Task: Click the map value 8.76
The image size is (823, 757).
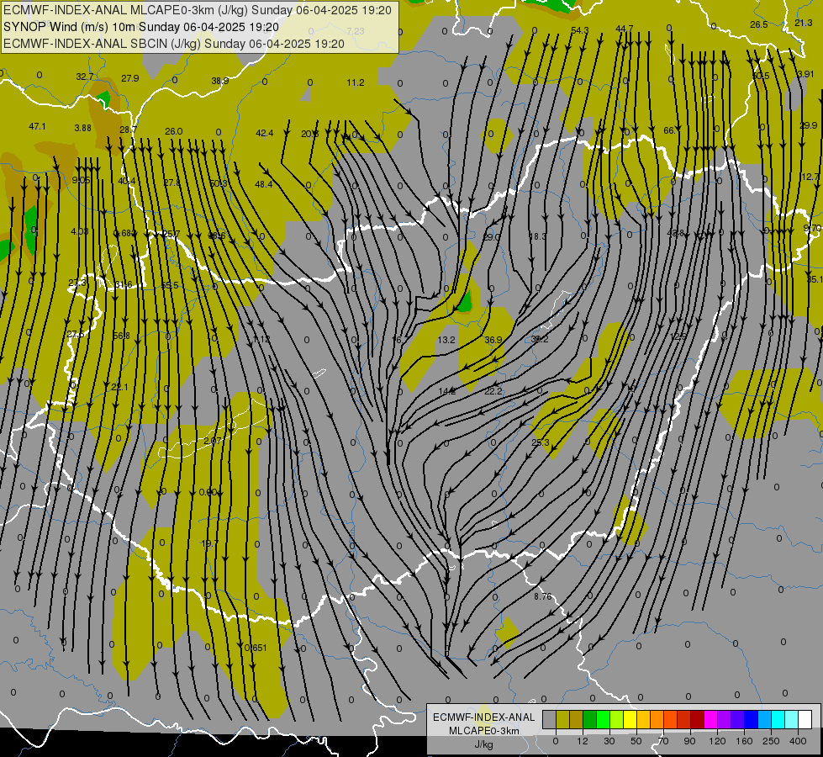Action: pos(543,597)
